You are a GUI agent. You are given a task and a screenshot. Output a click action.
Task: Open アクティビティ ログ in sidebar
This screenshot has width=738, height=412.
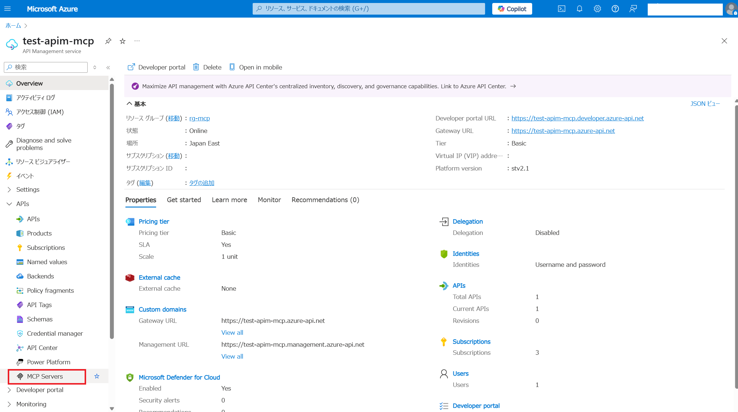click(54, 97)
